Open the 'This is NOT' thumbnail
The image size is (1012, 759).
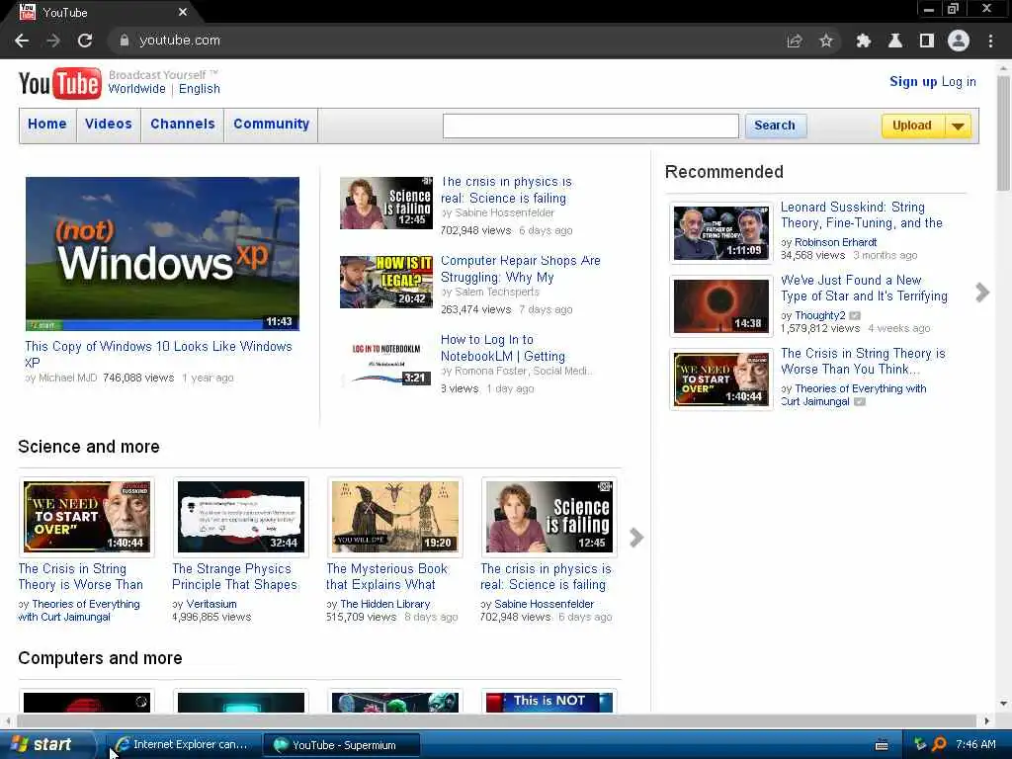point(549,702)
